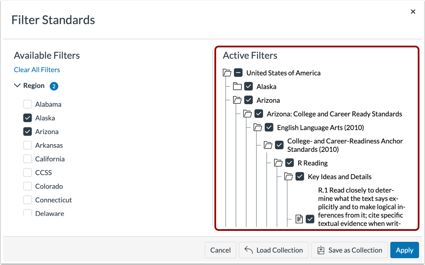This screenshot has width=425, height=265.
Task: Click the folder icon for English Language Arts (2010)
Action: [x=257, y=127]
